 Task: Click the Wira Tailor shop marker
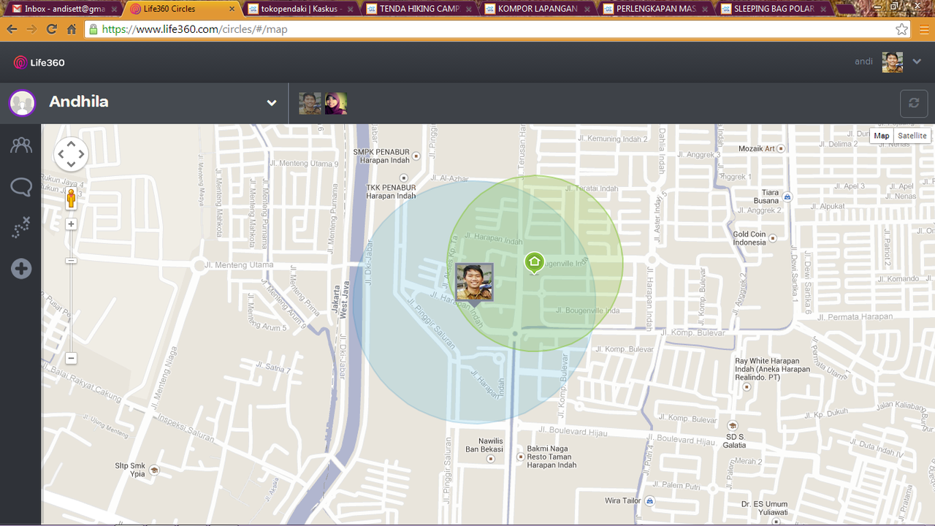click(649, 500)
